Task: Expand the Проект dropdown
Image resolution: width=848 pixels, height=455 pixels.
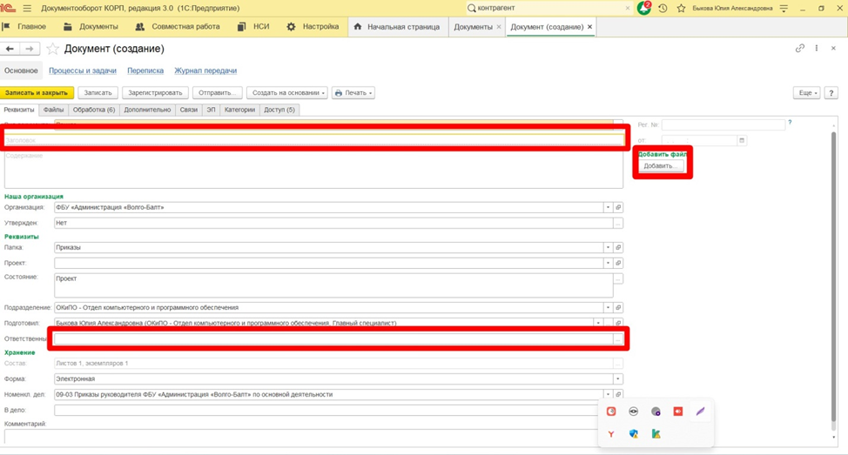Action: click(x=608, y=263)
